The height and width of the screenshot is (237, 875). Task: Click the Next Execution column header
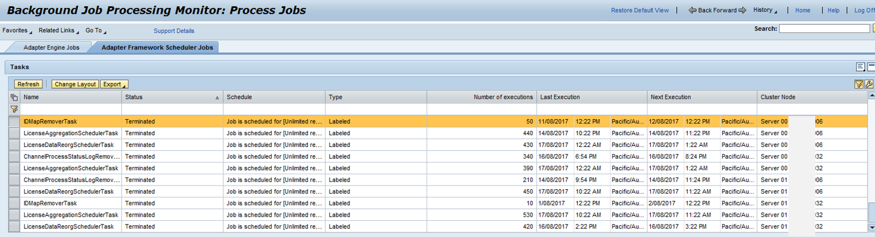[x=702, y=97]
